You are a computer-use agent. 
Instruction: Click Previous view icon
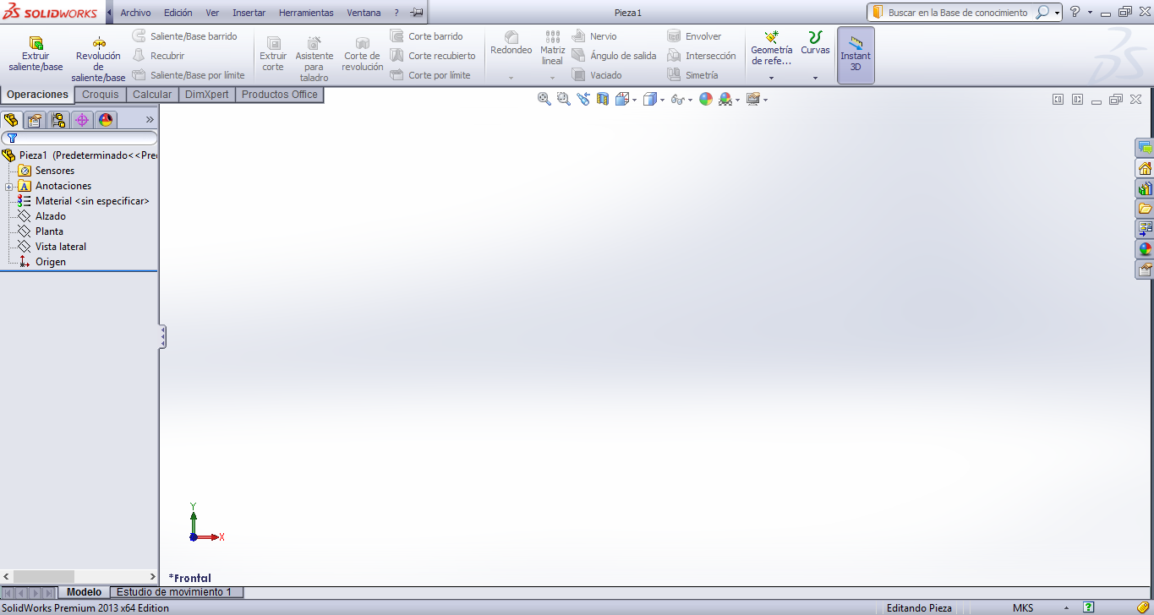[x=583, y=99]
